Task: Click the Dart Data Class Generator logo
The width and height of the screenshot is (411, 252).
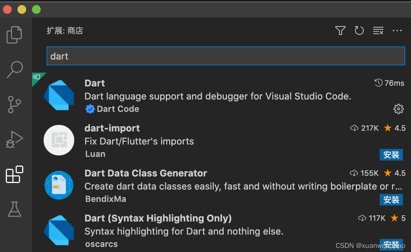Action: [59, 185]
